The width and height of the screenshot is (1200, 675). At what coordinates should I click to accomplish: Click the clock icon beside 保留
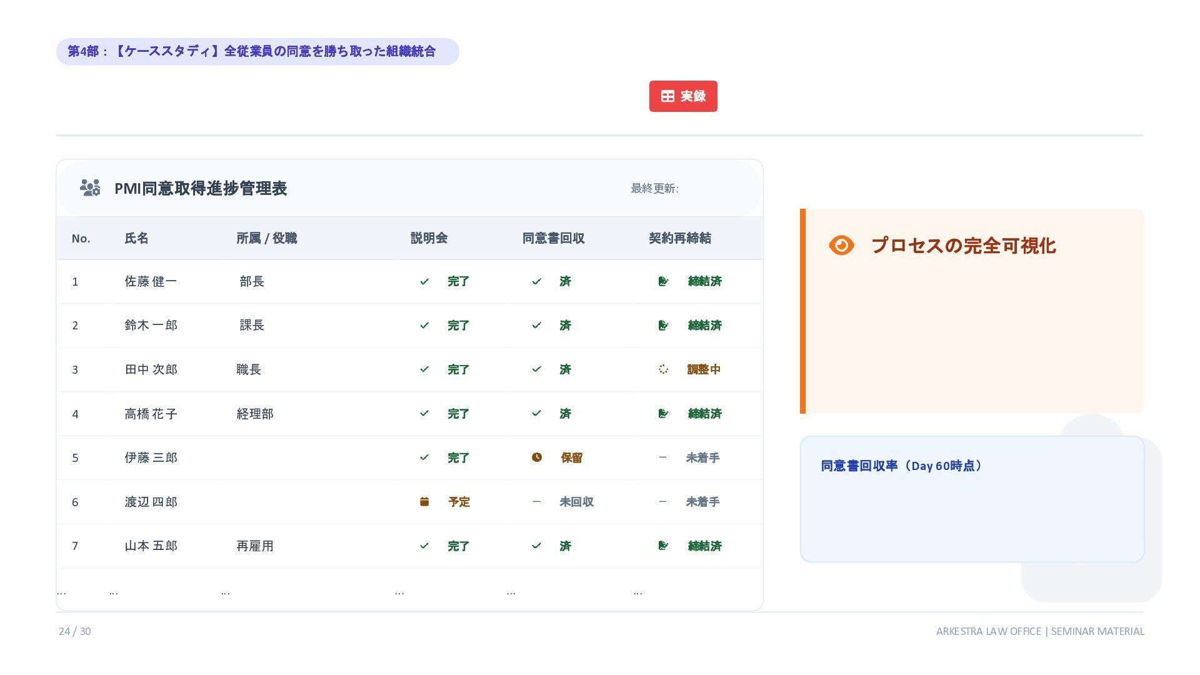(537, 457)
